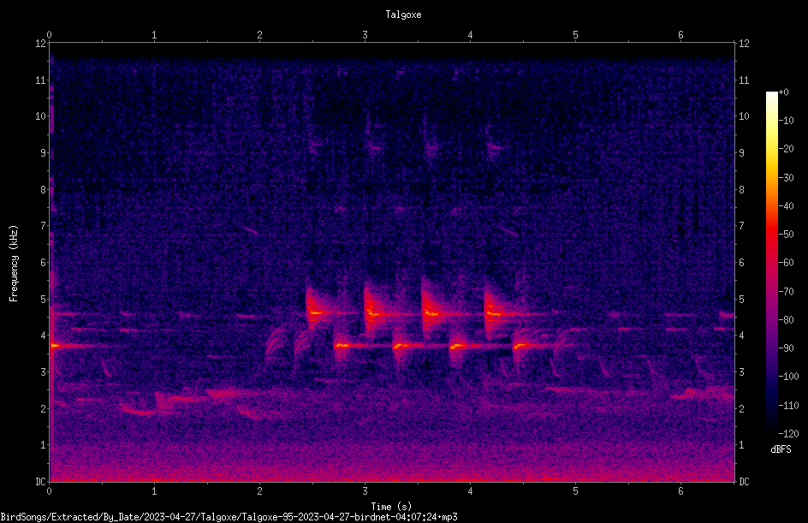808x523 pixels.
Task: Click the 1 second mark on the bottom time axis
Action: [x=154, y=491]
